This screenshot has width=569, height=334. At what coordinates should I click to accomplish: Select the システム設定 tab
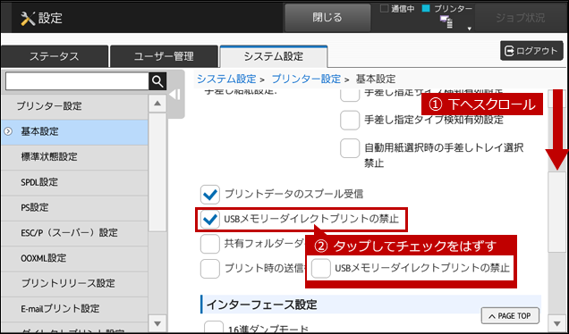274,56
